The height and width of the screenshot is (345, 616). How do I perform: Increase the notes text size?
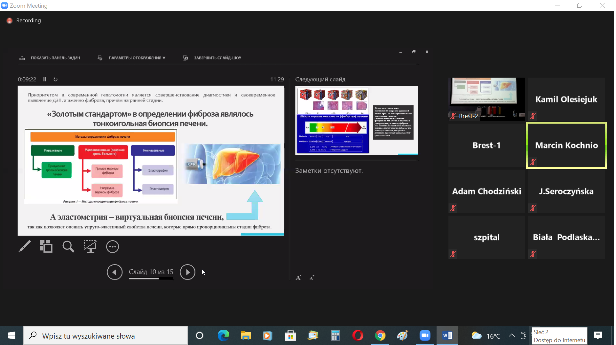298,278
